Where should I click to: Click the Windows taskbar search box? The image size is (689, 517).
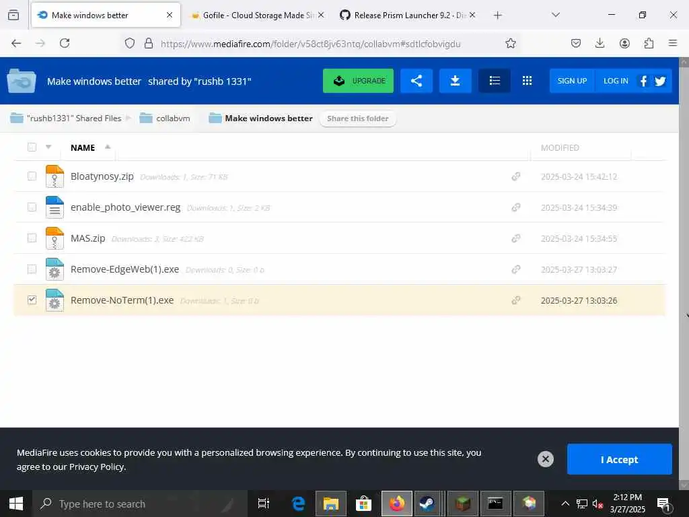point(140,504)
